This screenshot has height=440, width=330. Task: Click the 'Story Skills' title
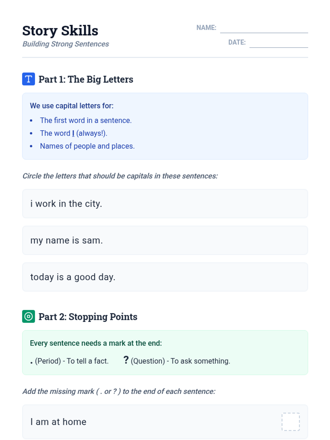pyautogui.click(x=60, y=31)
